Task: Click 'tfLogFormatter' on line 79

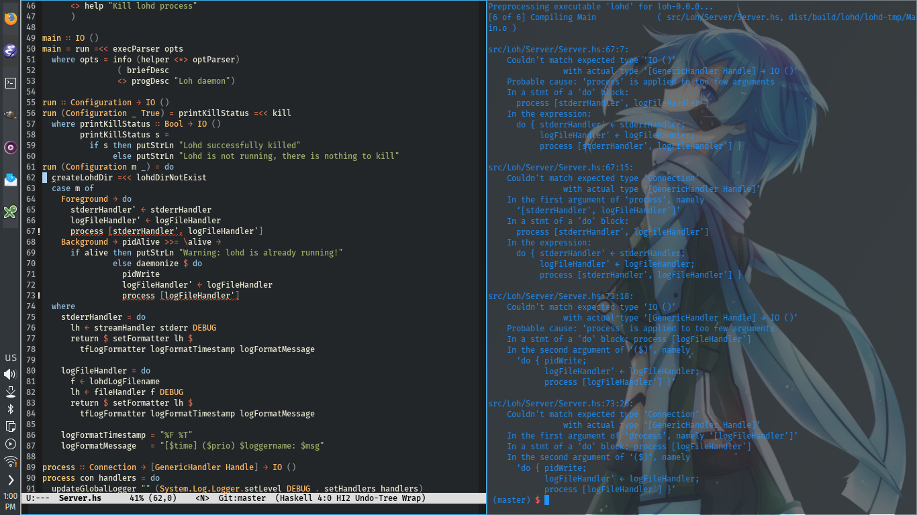Action: tap(113, 349)
